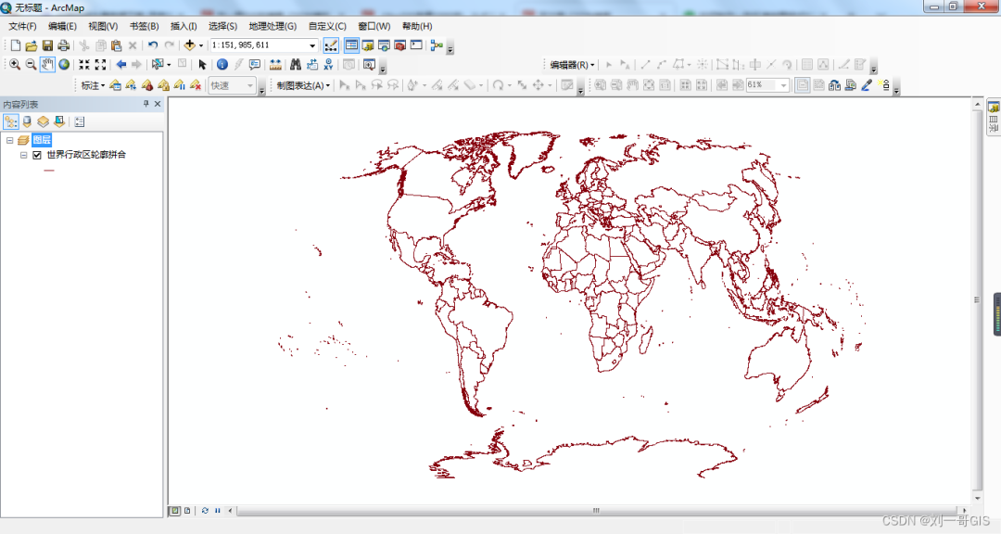Save the map document

(46, 44)
